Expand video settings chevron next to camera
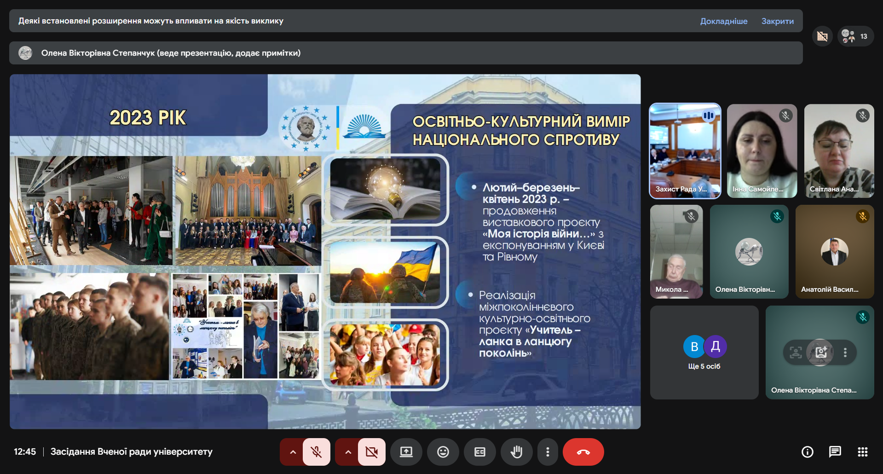This screenshot has width=883, height=474. [x=348, y=451]
